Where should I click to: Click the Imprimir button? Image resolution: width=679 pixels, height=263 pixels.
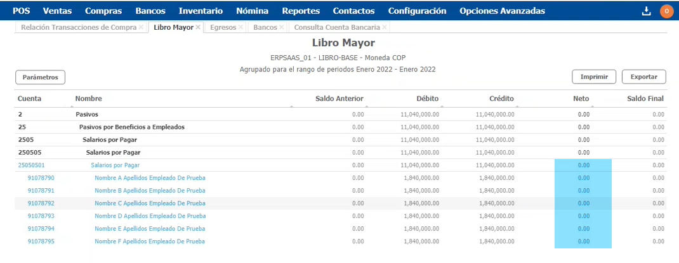coord(594,77)
